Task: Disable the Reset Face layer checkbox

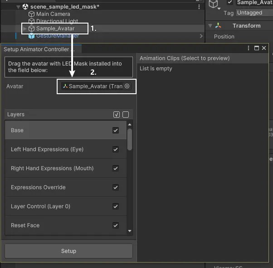Action: 116,225
